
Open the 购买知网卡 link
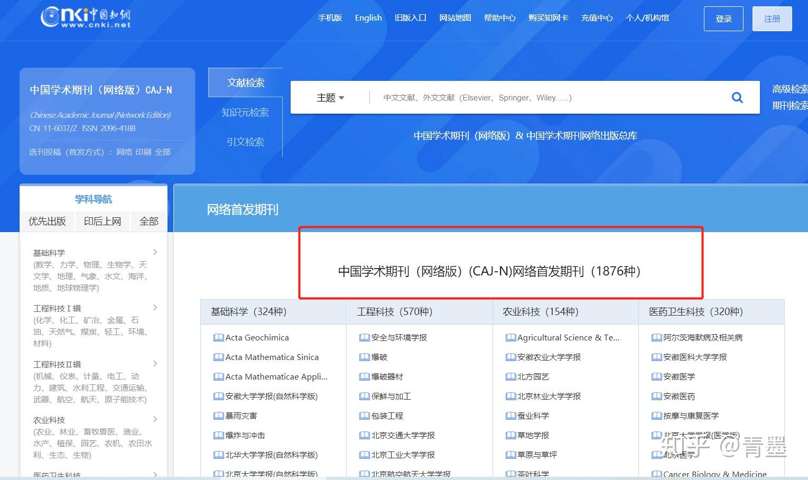tap(549, 18)
